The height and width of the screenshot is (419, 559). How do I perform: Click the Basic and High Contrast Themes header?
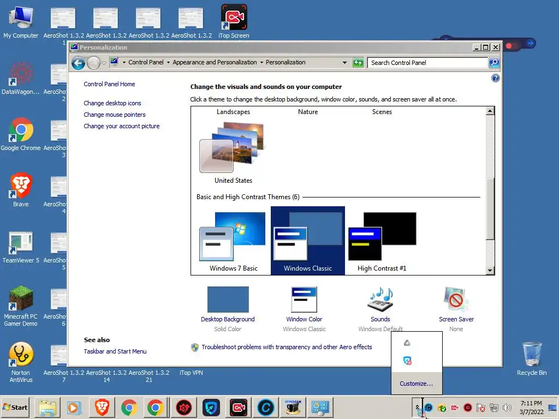(248, 197)
